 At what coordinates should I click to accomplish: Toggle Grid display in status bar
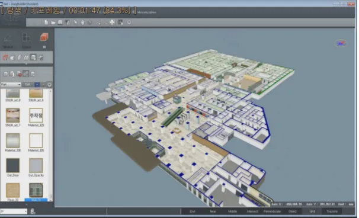pyautogui.click(x=312, y=211)
